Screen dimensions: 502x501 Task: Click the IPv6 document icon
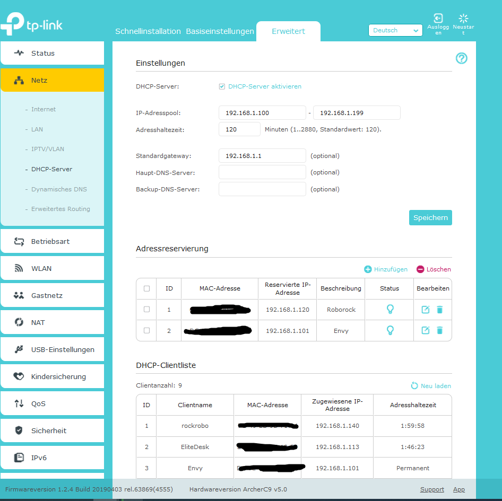click(19, 458)
